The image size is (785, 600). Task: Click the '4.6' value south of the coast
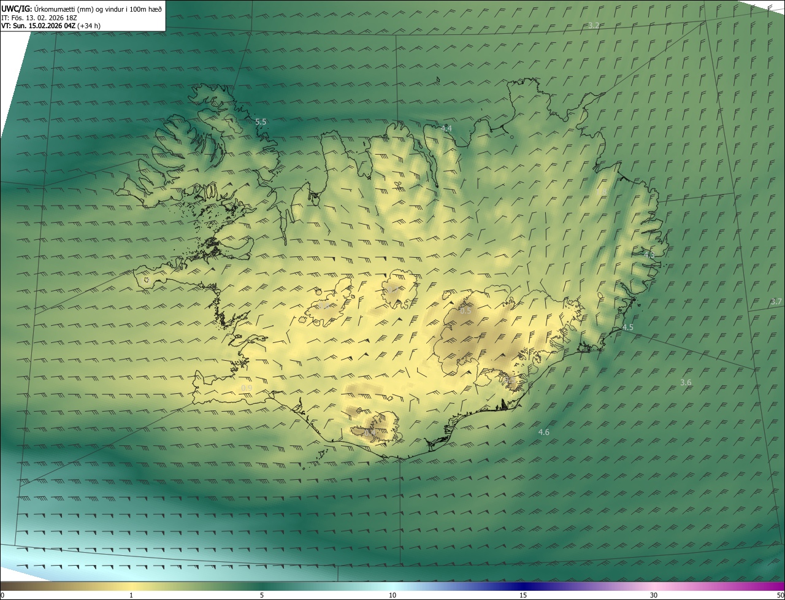point(543,433)
